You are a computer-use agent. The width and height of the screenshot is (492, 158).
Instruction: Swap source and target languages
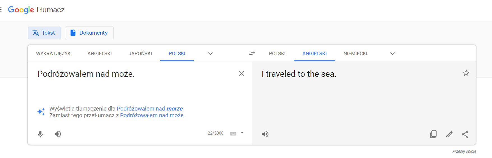click(252, 53)
